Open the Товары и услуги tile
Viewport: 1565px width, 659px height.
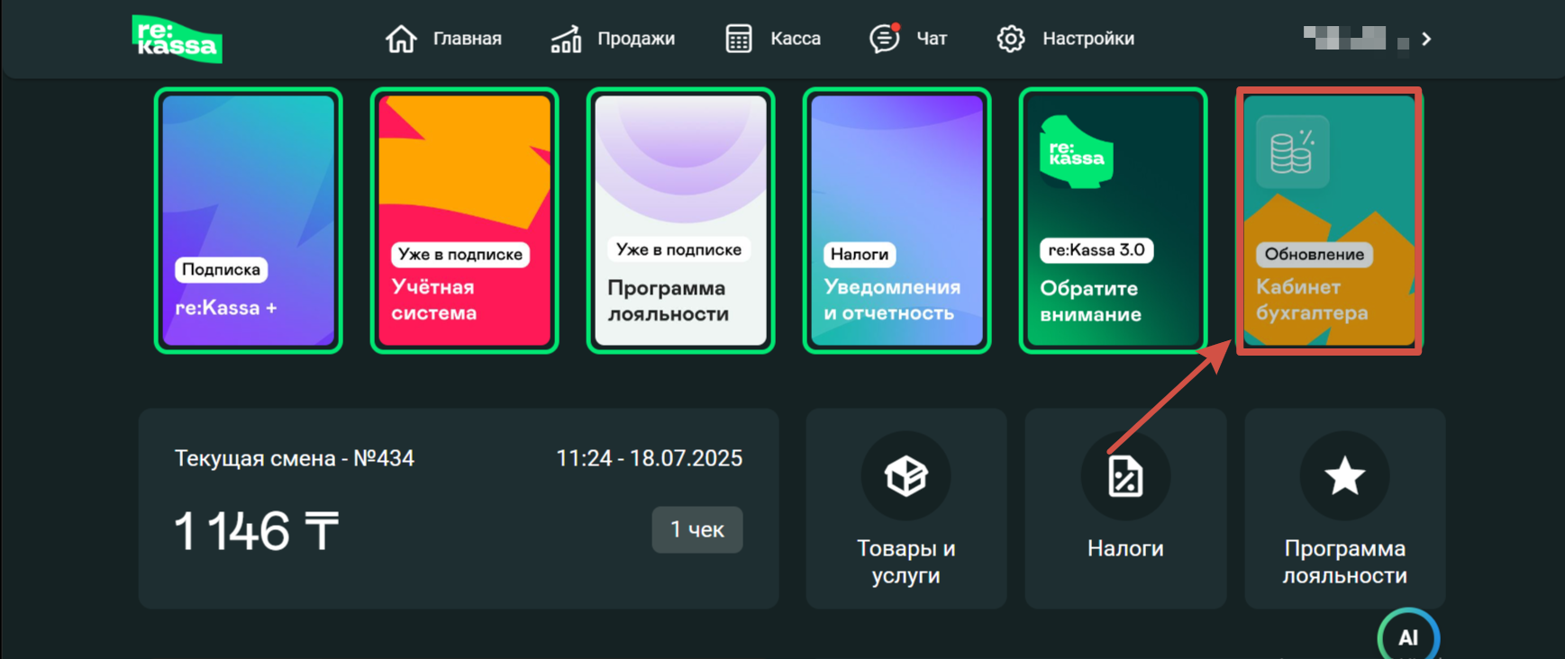pos(906,509)
